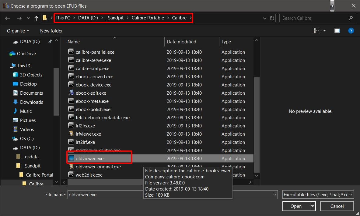Click 'DATA (D:)' in address breadcrumb
The image size is (360, 216).
tap(88, 18)
